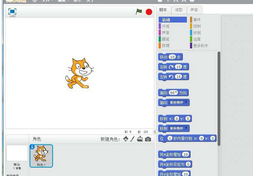The image size is (253, 176).
Task: Select the 角色1 sprite thumbnail
Action: (41, 156)
